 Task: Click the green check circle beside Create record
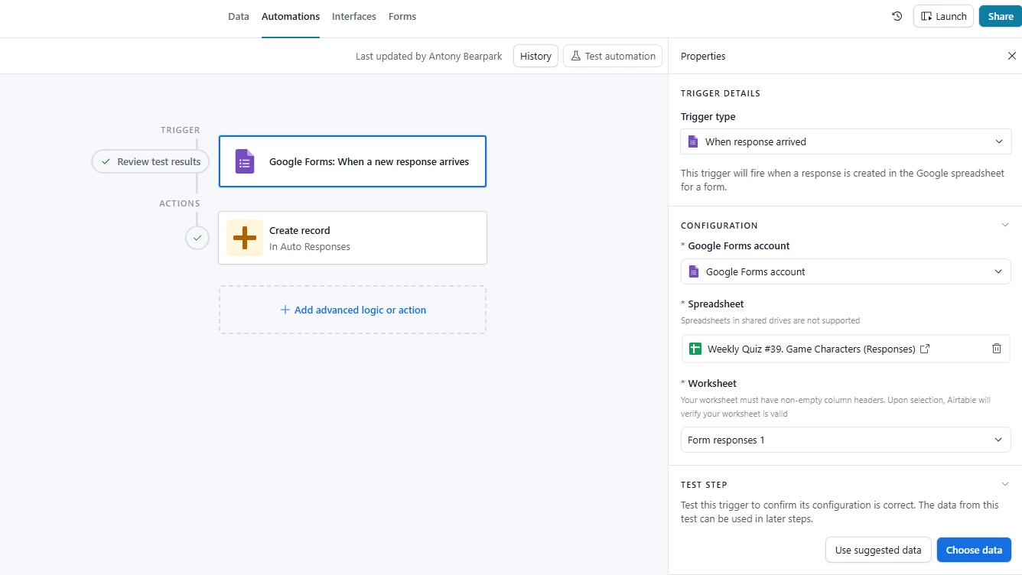pyautogui.click(x=197, y=238)
